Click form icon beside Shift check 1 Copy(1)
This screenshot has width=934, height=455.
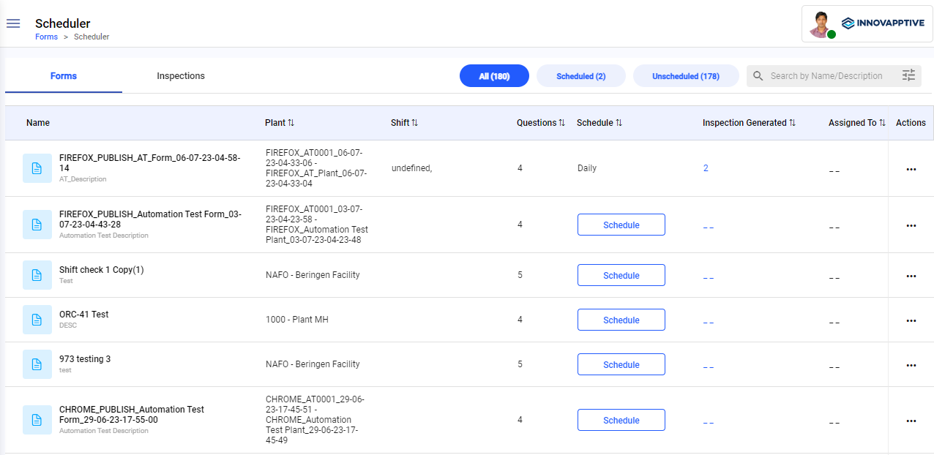(37, 275)
